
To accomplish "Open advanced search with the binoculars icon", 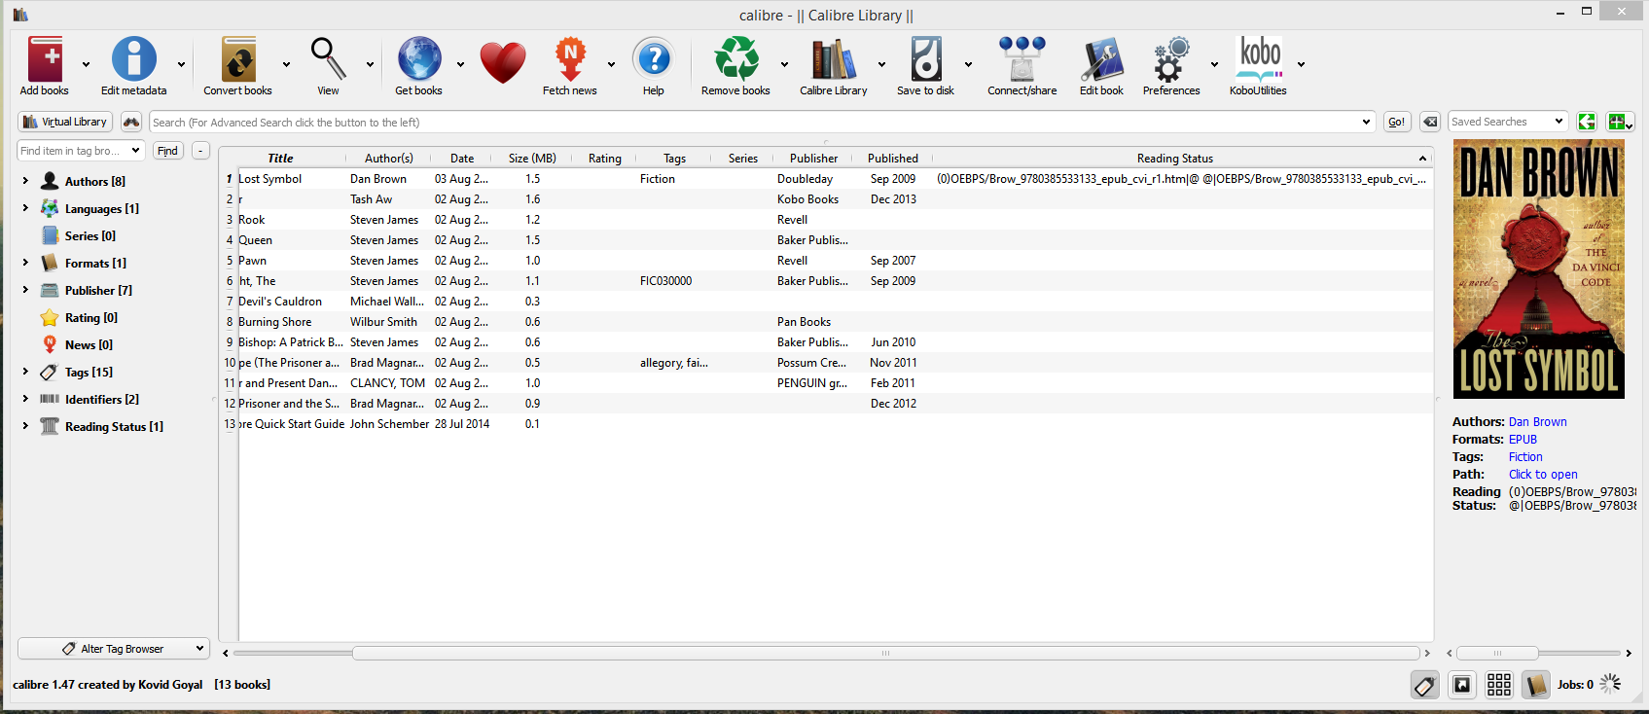I will coord(131,122).
